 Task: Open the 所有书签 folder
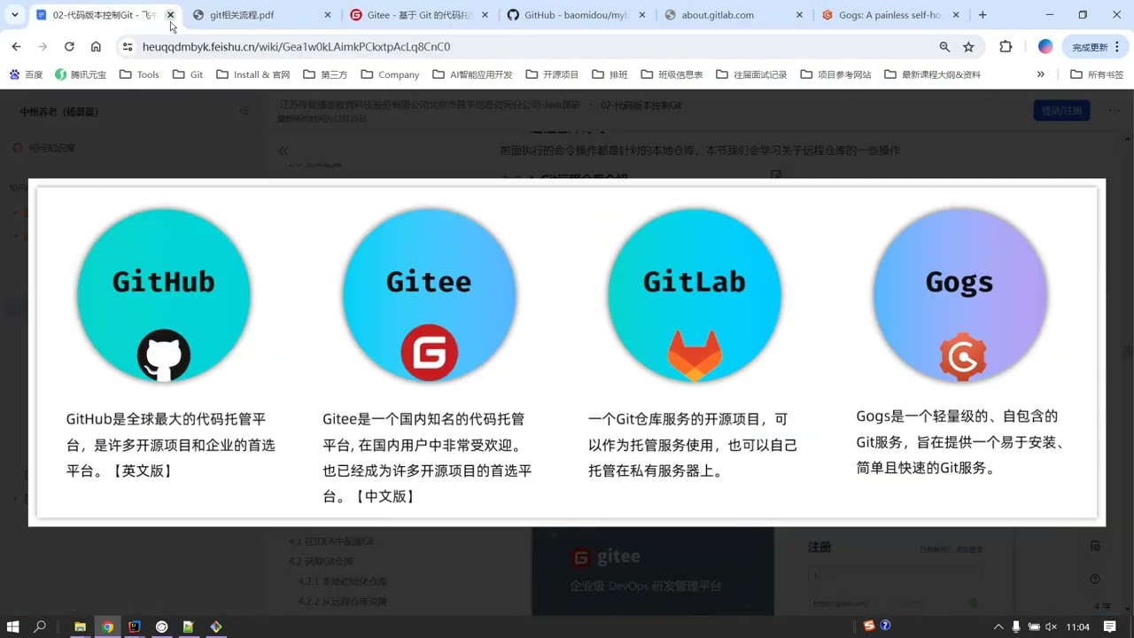1097,74
